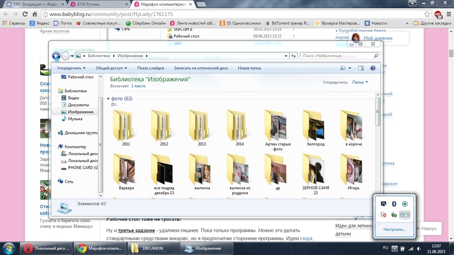This screenshot has height=255, width=454.
Task: Click Bluetooth icon in tray popup
Action: 394,204
